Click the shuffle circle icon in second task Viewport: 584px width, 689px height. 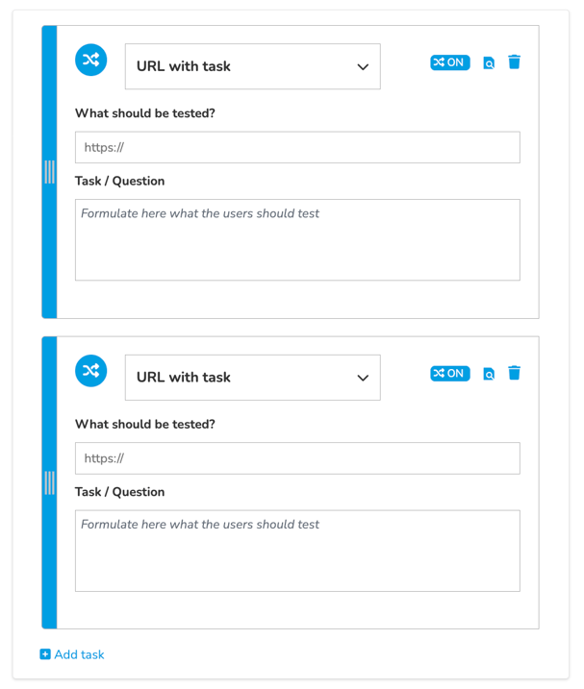coord(90,371)
